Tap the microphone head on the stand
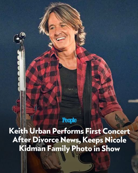Viewport: 138px width, 173px height. (19, 38)
